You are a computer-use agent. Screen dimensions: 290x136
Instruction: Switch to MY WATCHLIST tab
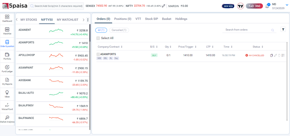(68, 20)
